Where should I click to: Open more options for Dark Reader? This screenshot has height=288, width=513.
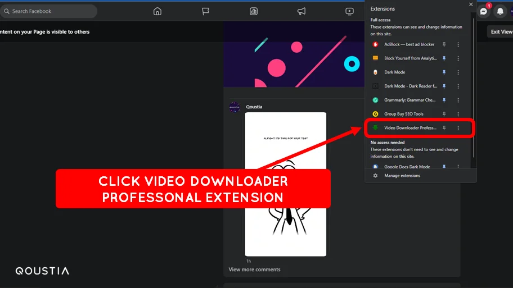tap(458, 86)
